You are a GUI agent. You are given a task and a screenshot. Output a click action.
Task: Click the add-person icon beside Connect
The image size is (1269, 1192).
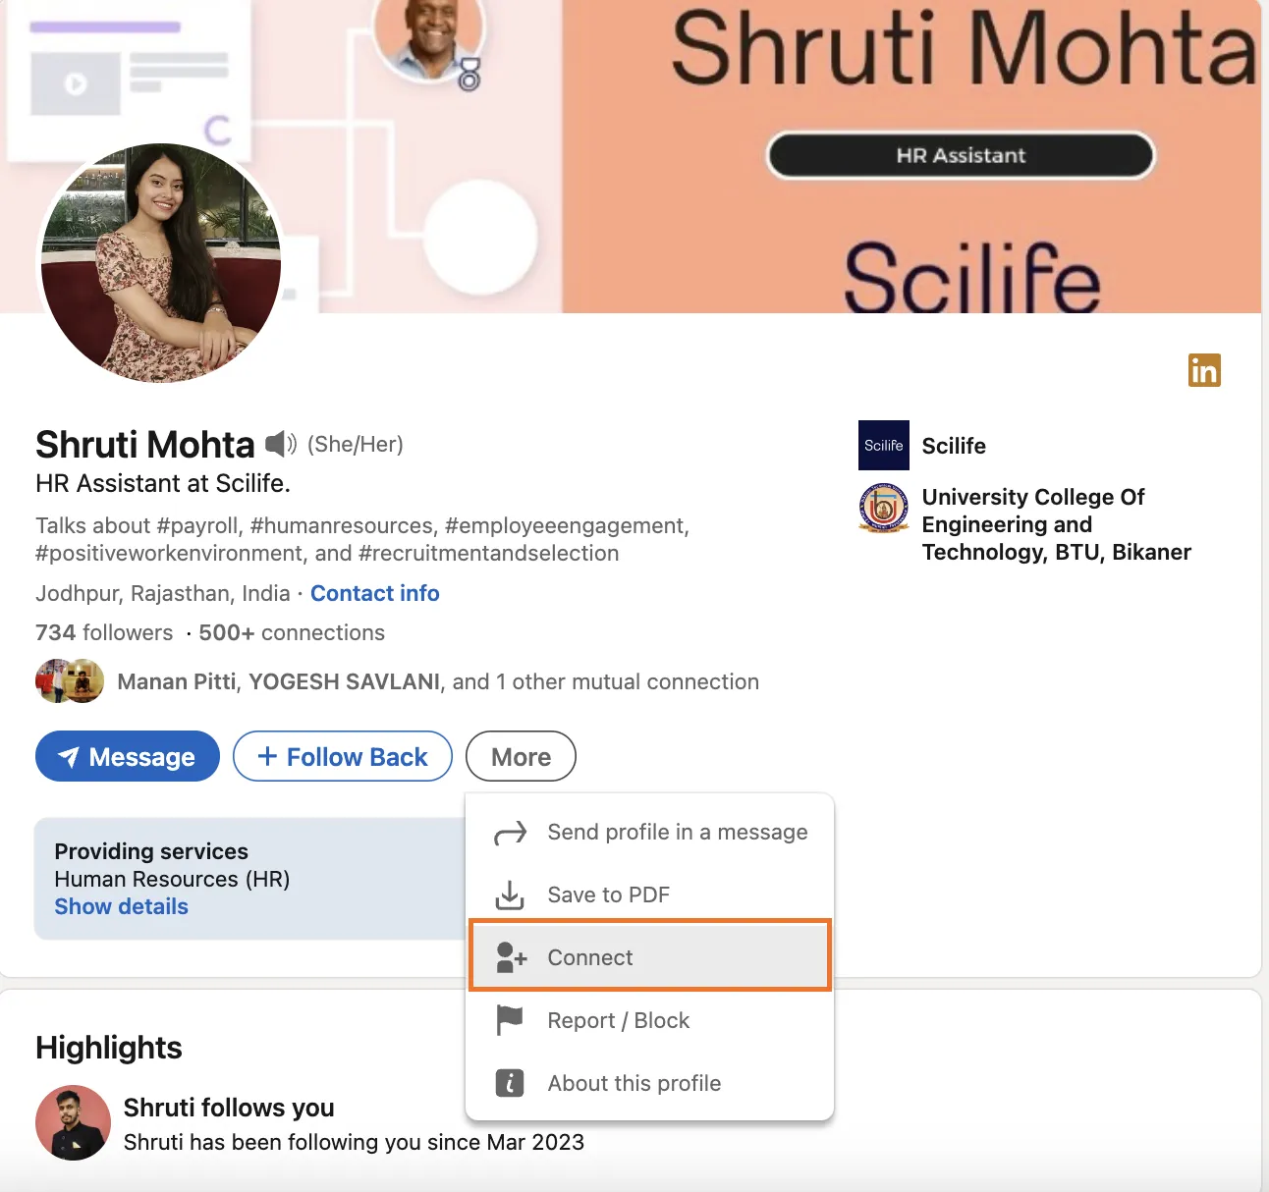click(511, 957)
